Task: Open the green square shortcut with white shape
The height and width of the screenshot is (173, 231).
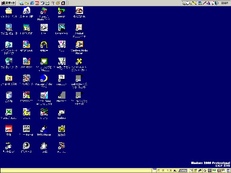Action: pos(44,61)
